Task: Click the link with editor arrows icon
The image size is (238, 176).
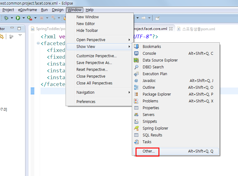Action: tap(2, 36)
